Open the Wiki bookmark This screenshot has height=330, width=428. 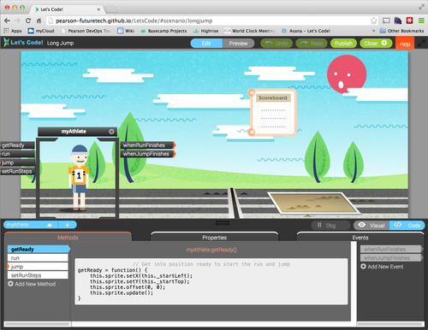126,31
